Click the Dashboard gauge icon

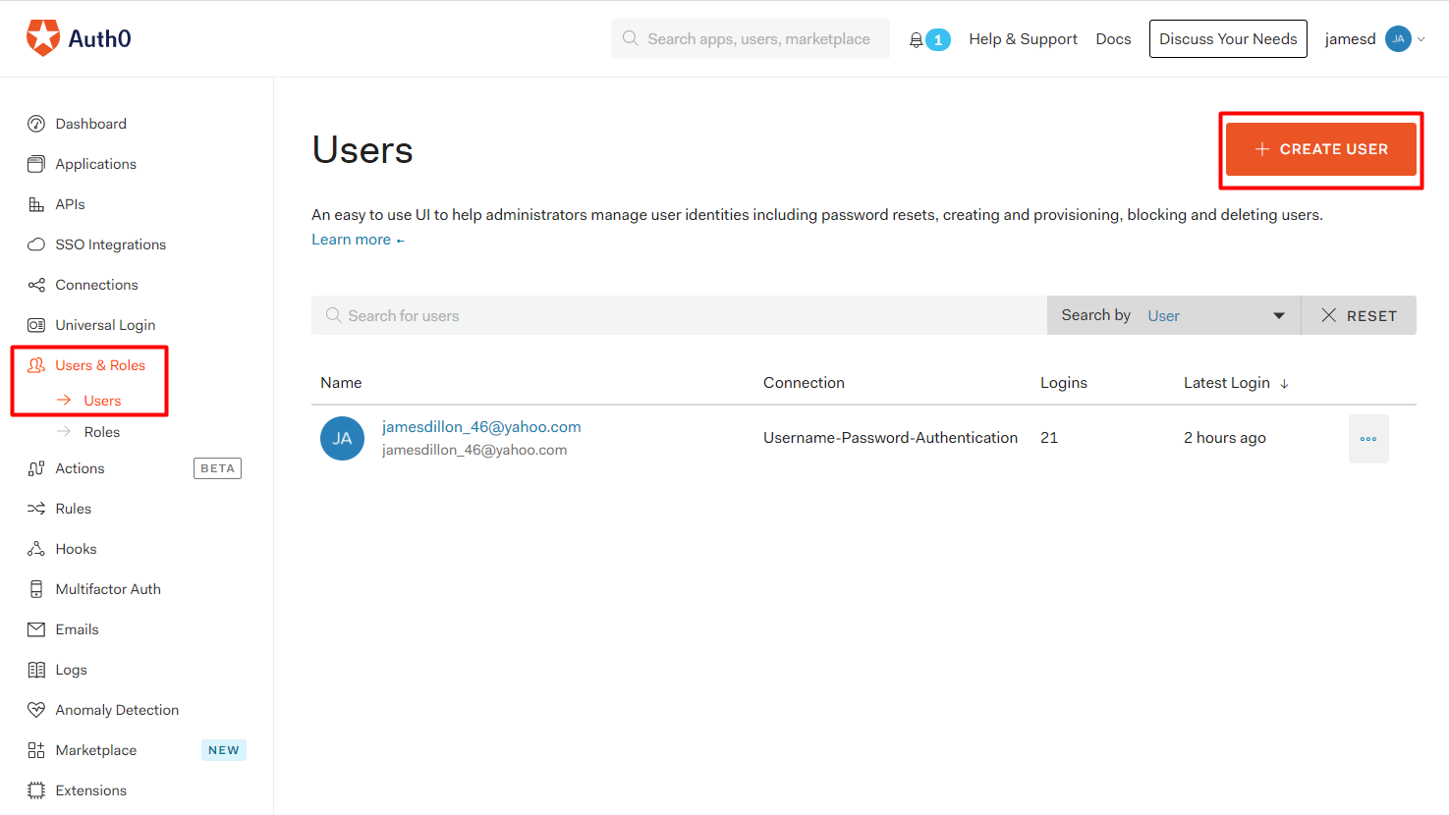pyautogui.click(x=36, y=124)
